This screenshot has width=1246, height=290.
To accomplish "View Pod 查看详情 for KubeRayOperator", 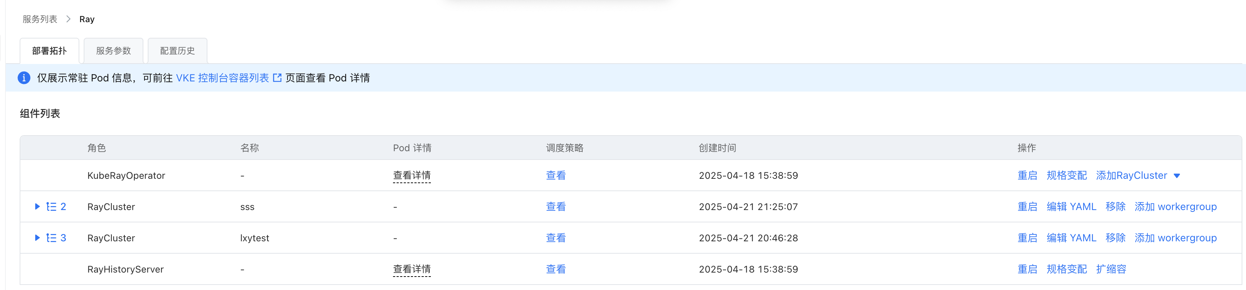I will pos(412,176).
